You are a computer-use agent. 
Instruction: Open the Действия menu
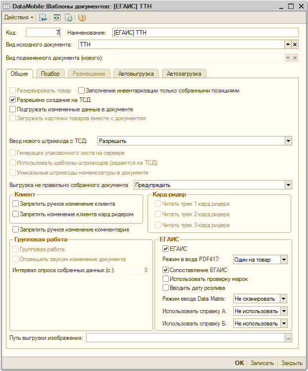[x=18, y=17]
